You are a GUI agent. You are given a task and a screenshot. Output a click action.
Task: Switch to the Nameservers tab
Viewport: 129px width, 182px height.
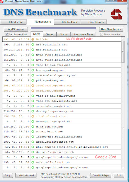pos(40,22)
